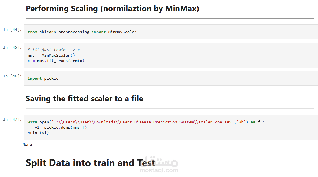Click the Performing Scaling heading

point(112,9)
